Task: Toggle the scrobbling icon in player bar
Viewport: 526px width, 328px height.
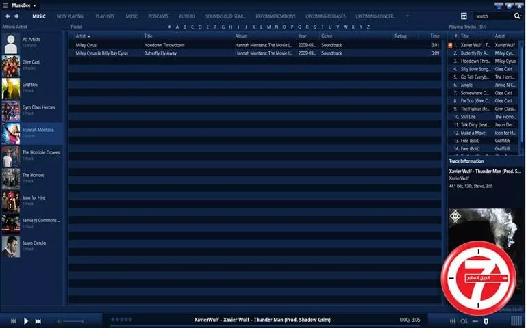Action: 464,321
